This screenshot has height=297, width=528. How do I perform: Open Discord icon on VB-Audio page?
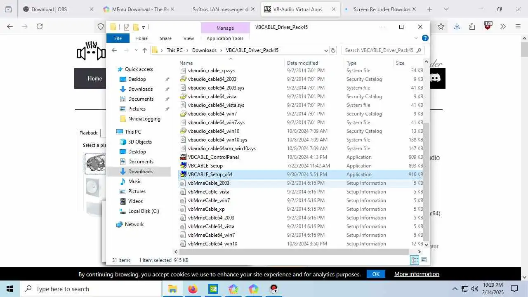coord(436,78)
